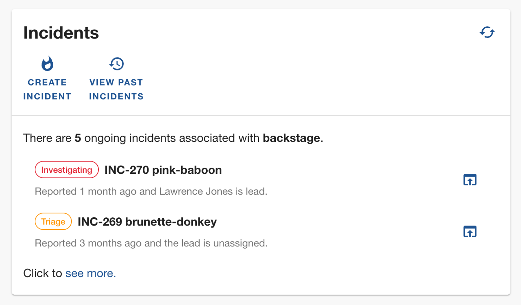Select the INC-270 pink-baboon title

[x=163, y=170]
